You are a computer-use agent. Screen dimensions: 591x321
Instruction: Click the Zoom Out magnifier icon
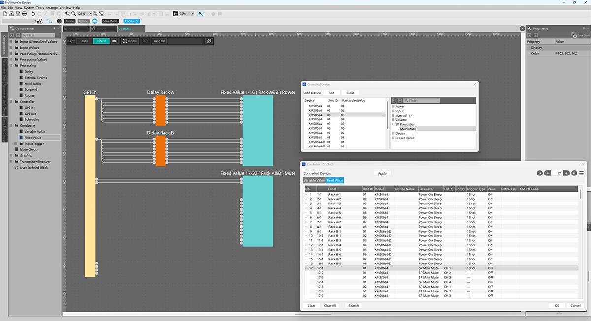[x=73, y=14]
